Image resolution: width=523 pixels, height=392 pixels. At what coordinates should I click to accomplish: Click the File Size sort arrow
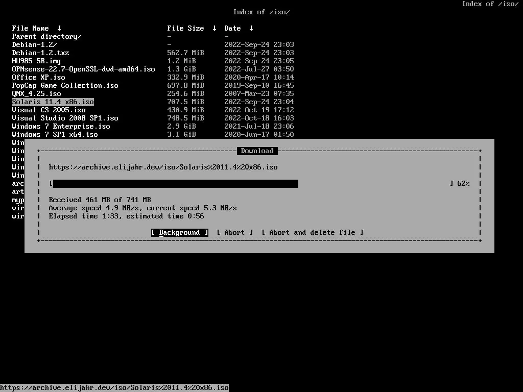[215, 29]
